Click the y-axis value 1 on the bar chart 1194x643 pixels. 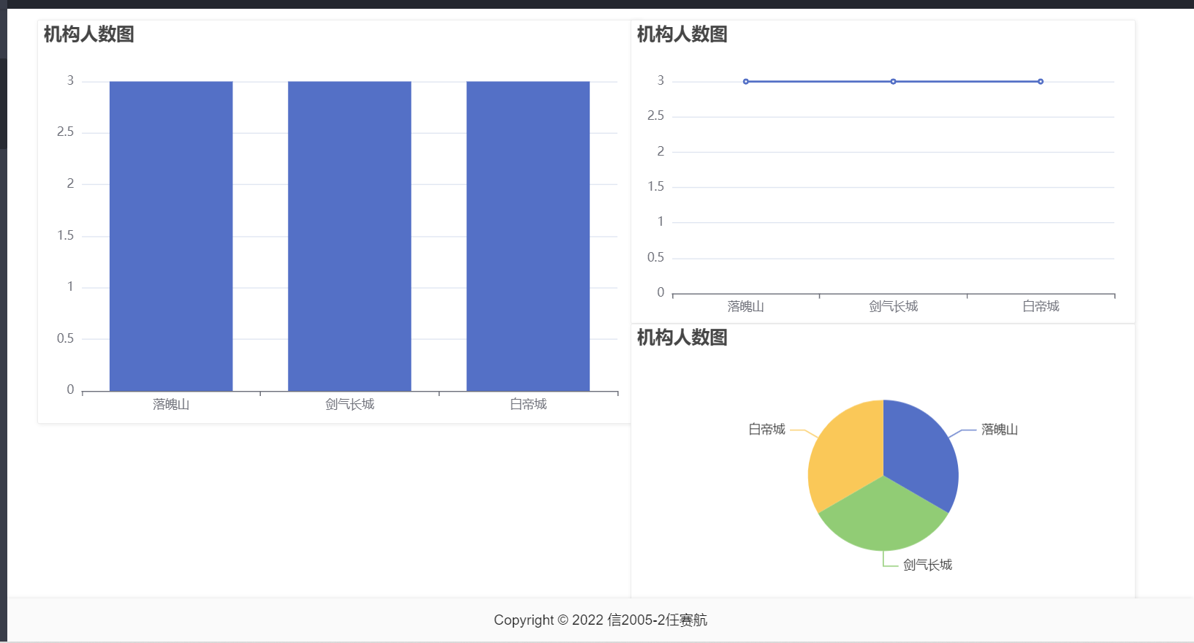click(x=70, y=286)
